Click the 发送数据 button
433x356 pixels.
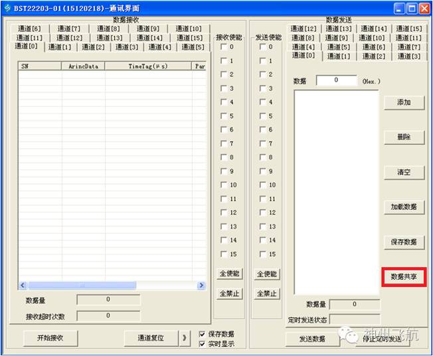[312, 339]
